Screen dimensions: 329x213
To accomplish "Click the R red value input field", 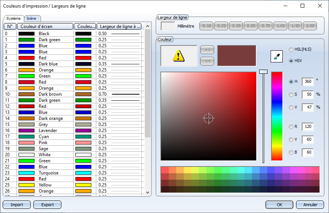I will (307, 127).
